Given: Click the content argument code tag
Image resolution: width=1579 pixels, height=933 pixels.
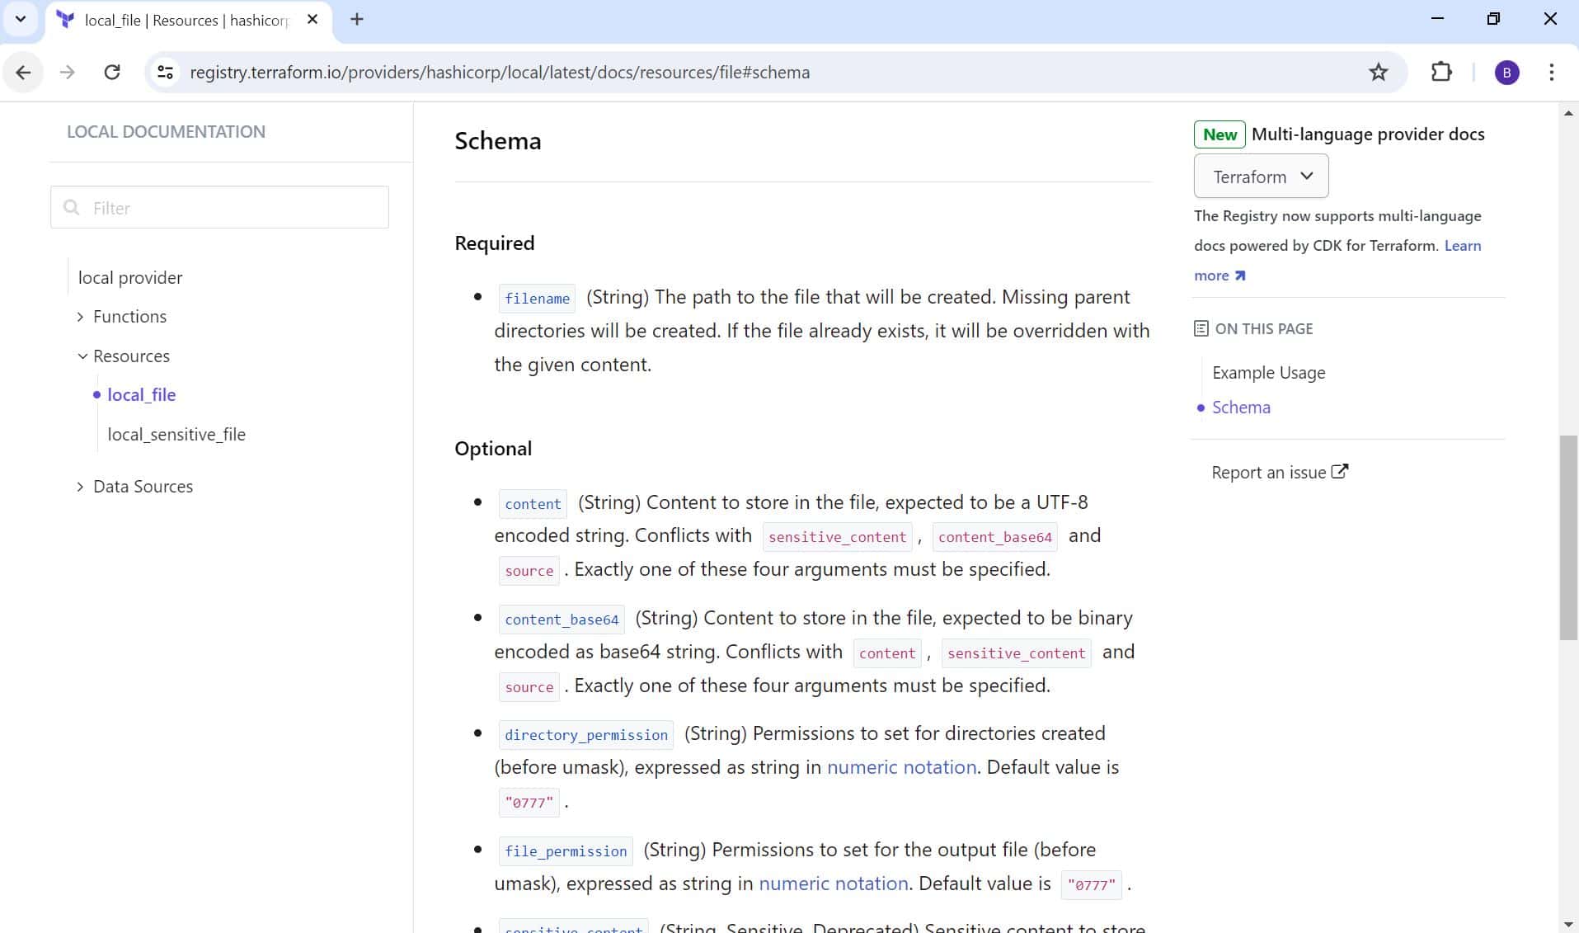Looking at the screenshot, I should tap(533, 504).
